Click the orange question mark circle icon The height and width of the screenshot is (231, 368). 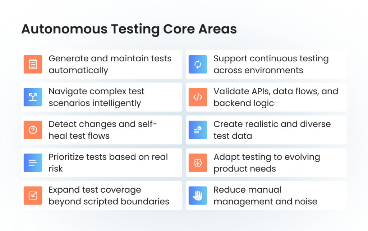pyautogui.click(x=33, y=130)
